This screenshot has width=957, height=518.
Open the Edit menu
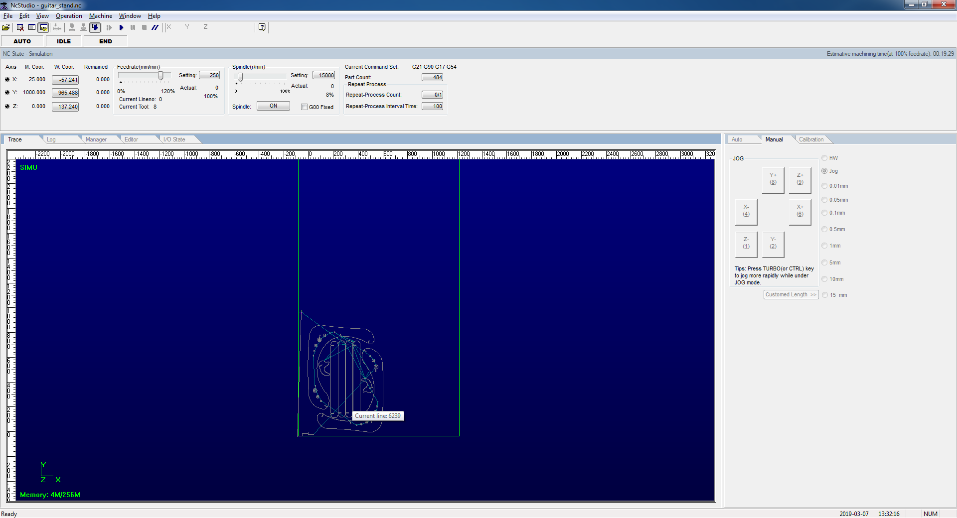point(24,16)
